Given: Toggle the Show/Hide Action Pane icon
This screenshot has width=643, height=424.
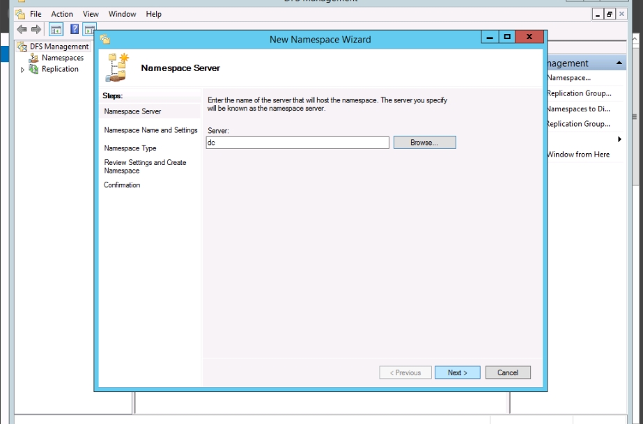Looking at the screenshot, I should click(89, 29).
